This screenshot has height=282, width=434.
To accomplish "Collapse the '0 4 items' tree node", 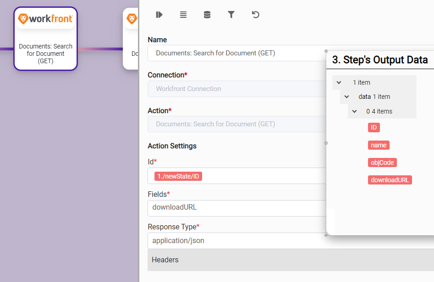I will [x=355, y=111].
